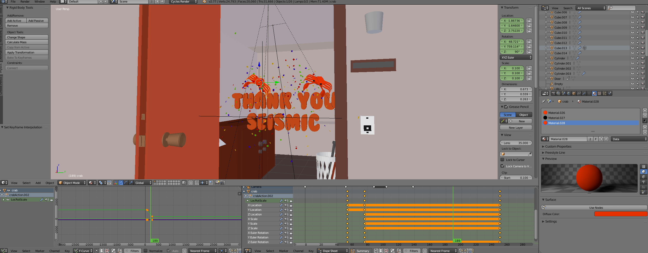Lock X location value
This screenshot has width=648, height=253.
click(529, 21)
